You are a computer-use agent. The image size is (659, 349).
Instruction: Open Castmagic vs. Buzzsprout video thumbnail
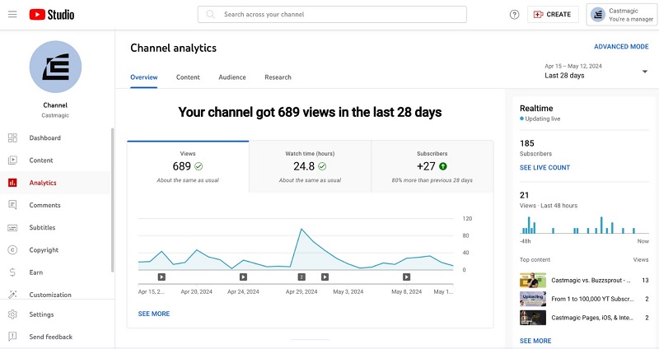click(x=533, y=280)
